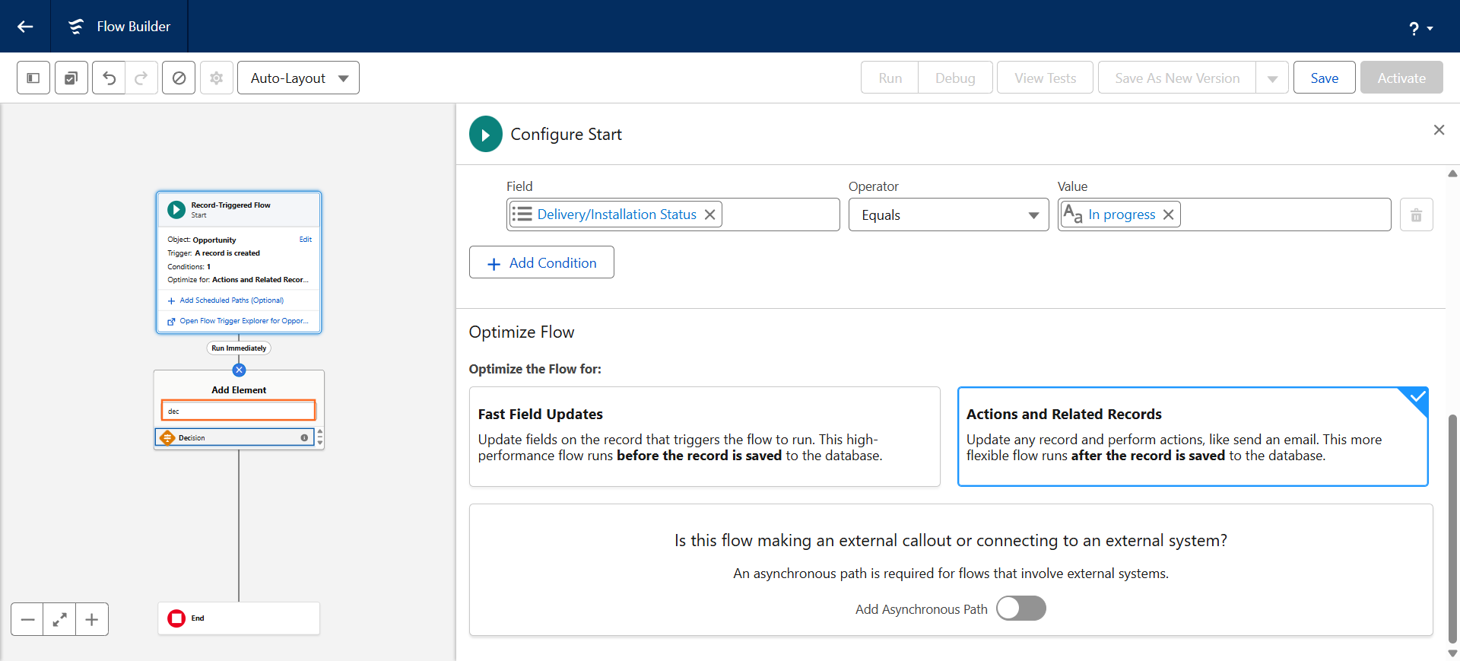Redo the last change
The image size is (1460, 661).
[141, 78]
